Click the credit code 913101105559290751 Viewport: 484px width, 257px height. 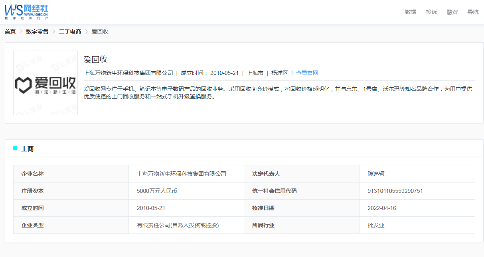click(x=395, y=191)
